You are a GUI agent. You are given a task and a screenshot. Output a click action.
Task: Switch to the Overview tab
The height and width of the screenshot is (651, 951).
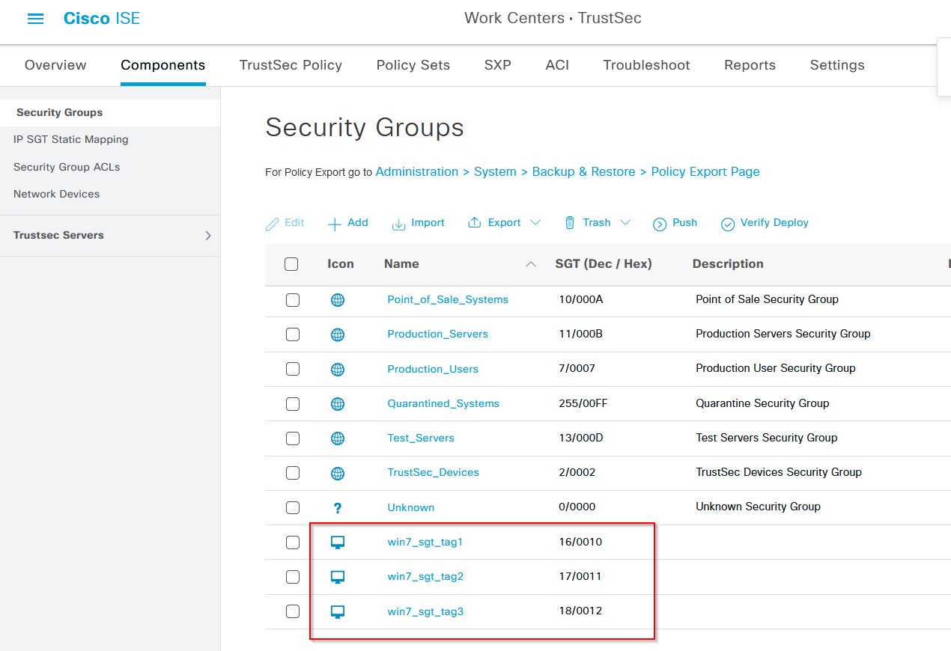(x=55, y=65)
